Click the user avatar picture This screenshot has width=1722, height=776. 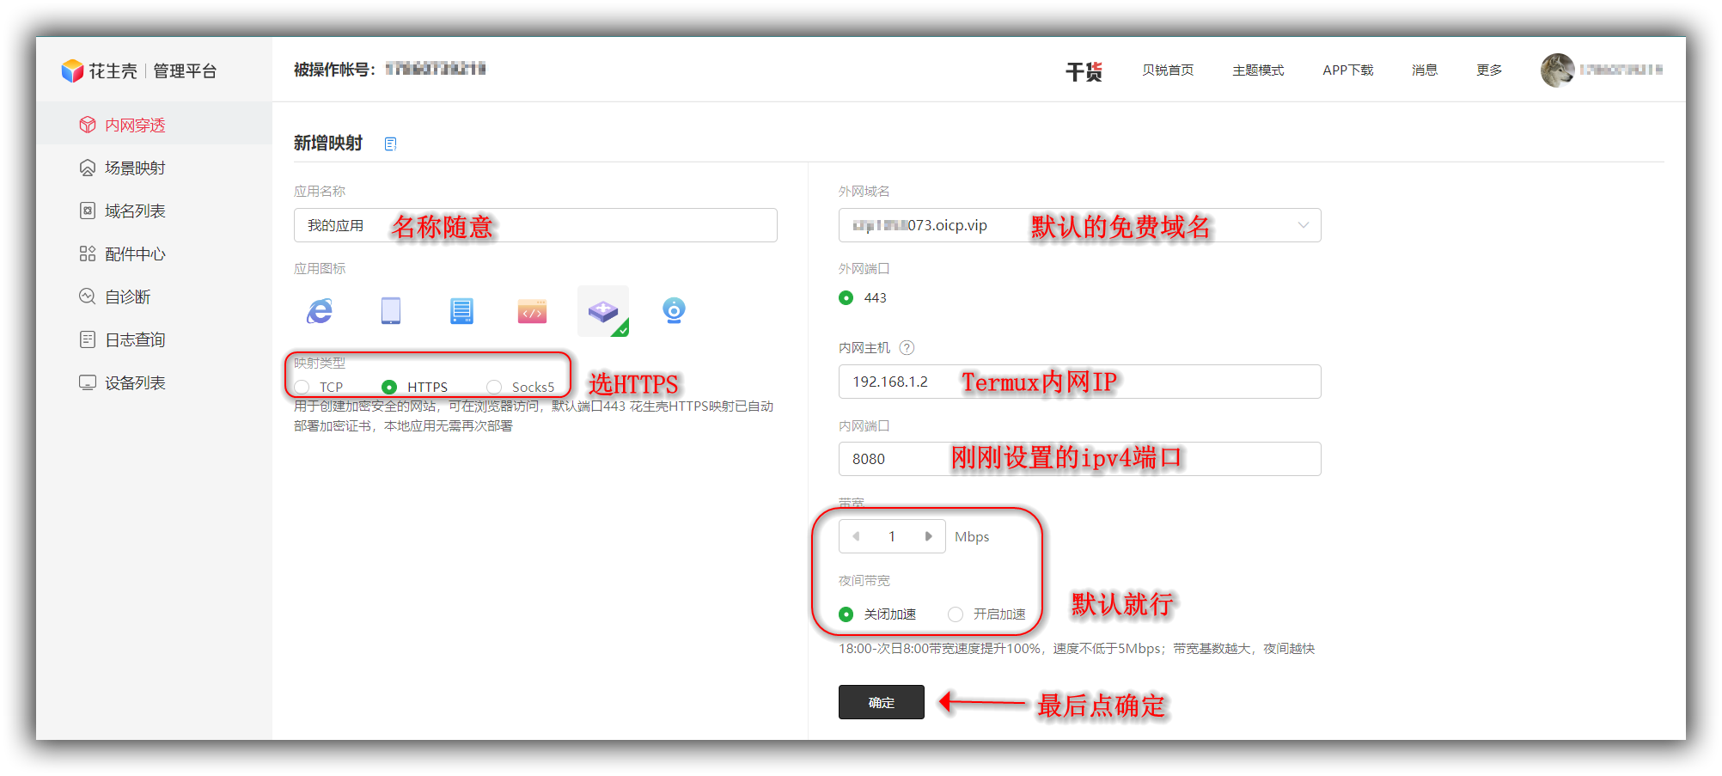(x=1557, y=70)
